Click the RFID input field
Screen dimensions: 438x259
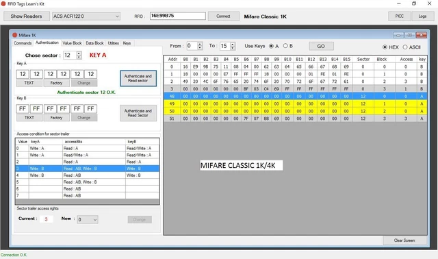pyautogui.click(x=178, y=16)
